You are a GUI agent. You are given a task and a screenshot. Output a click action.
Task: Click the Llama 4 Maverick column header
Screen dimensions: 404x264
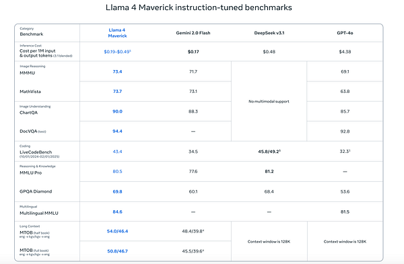point(117,33)
